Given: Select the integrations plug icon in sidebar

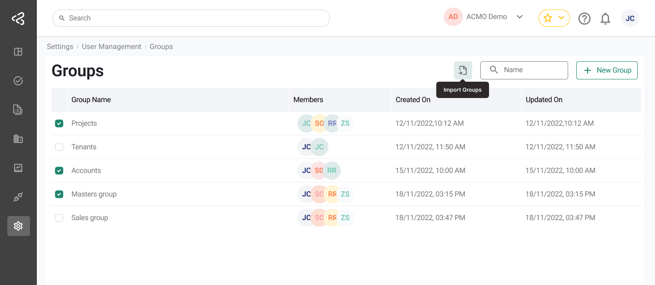Looking at the screenshot, I should (18, 197).
